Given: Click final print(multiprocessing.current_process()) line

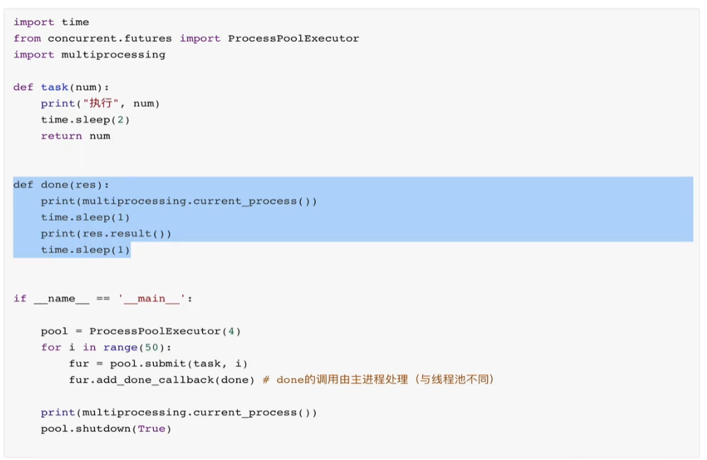Looking at the screenshot, I should [x=179, y=412].
